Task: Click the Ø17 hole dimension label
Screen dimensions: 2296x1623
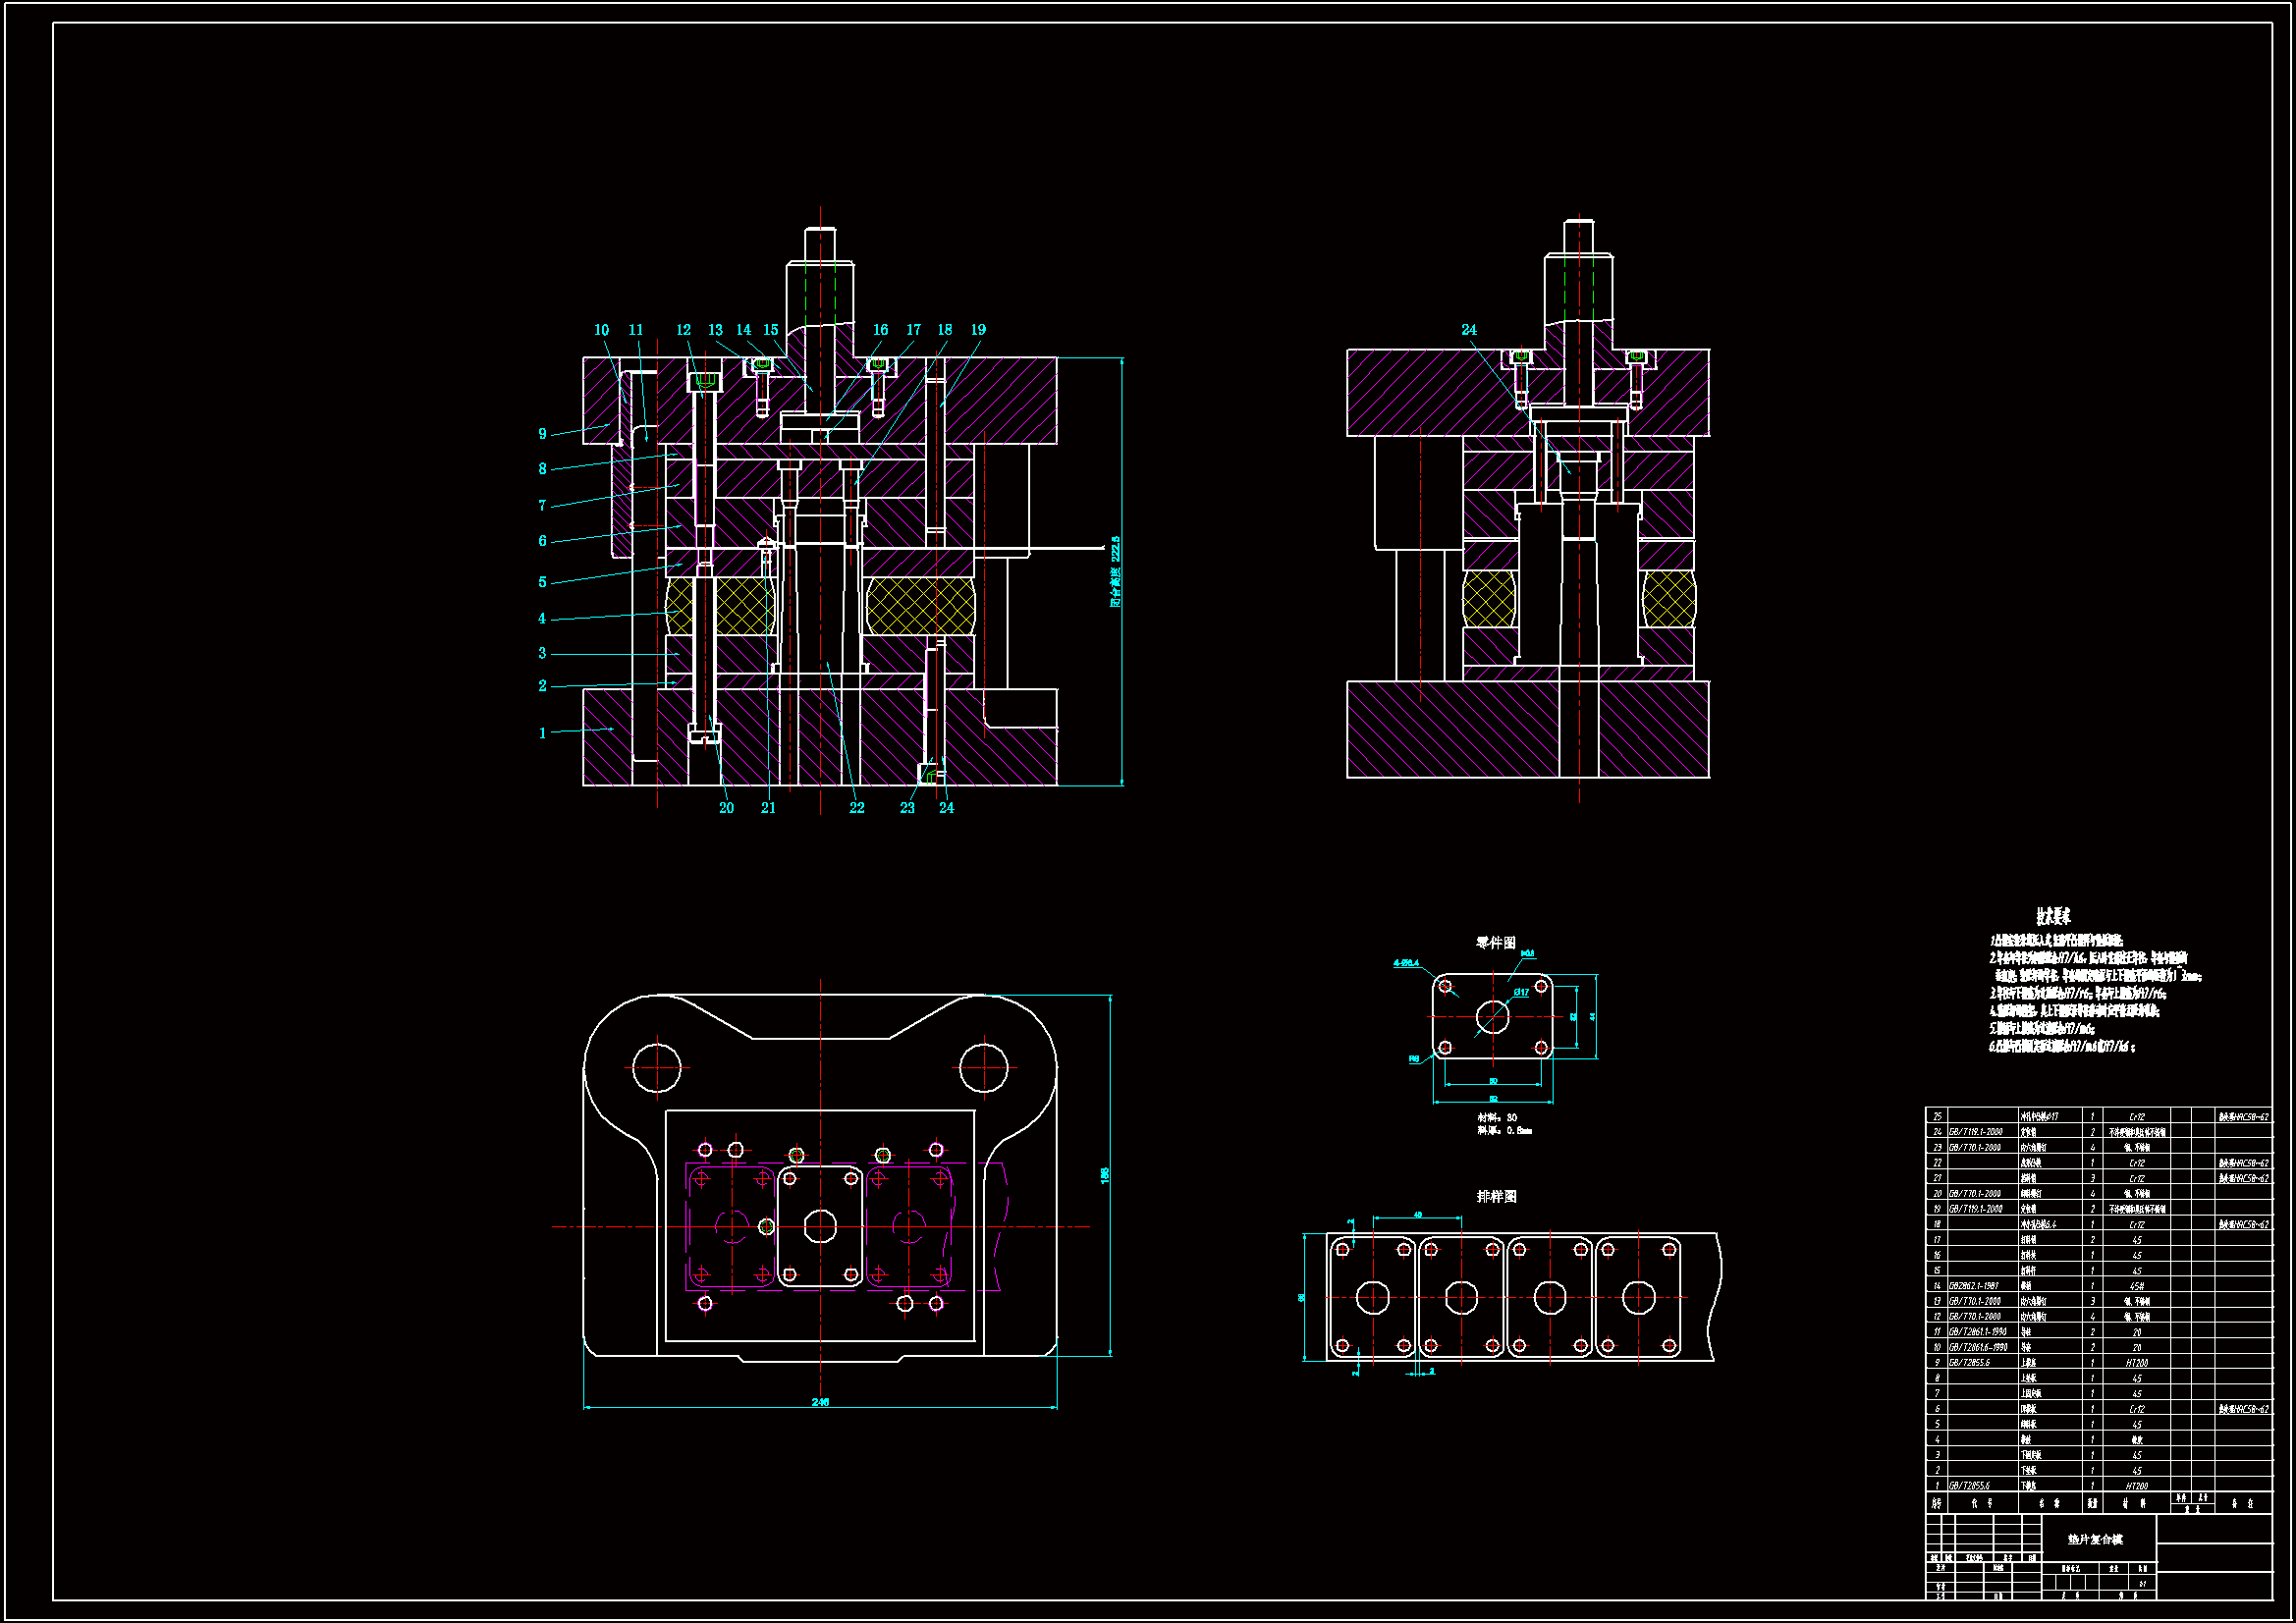Action: point(1521,992)
